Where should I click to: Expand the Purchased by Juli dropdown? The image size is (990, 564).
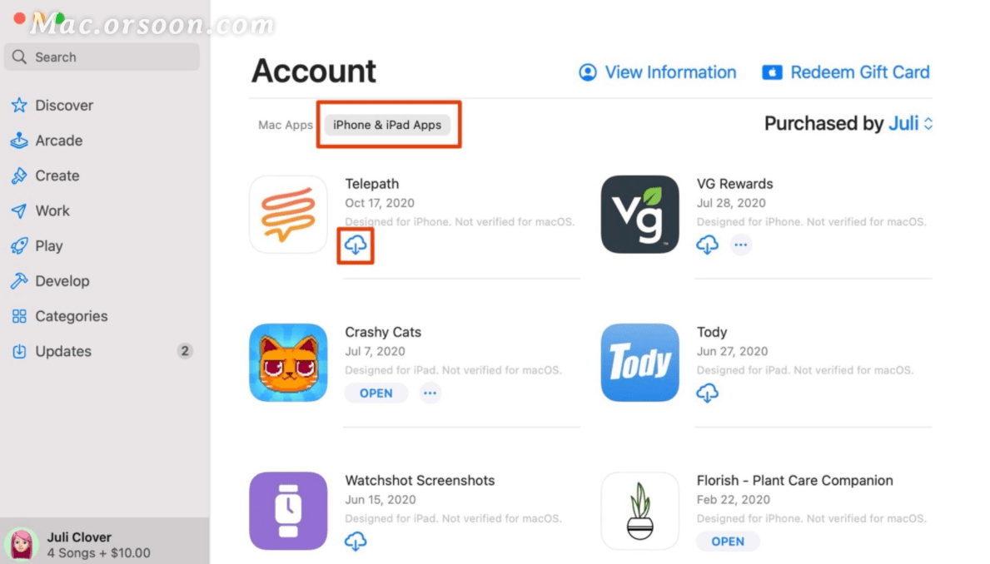pyautogui.click(x=908, y=124)
